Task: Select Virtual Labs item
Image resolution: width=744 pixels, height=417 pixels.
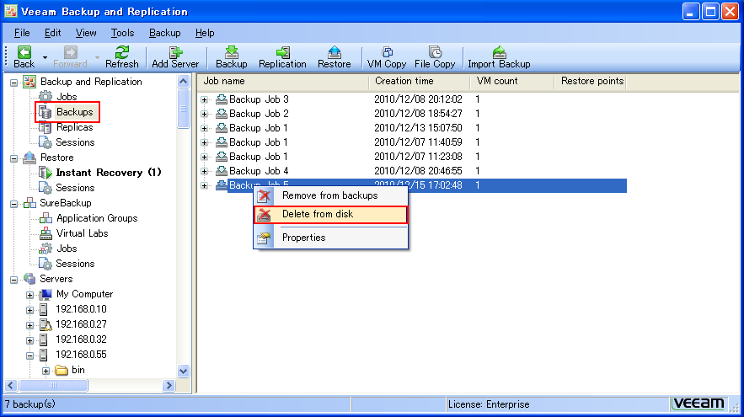Action: coord(82,233)
